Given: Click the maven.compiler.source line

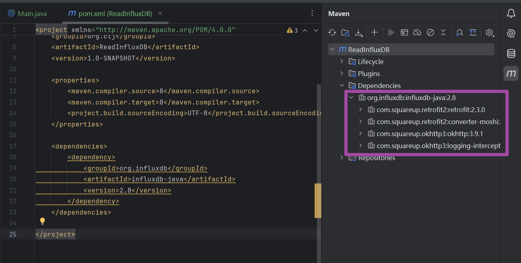Looking at the screenshot, I should click(x=164, y=91).
